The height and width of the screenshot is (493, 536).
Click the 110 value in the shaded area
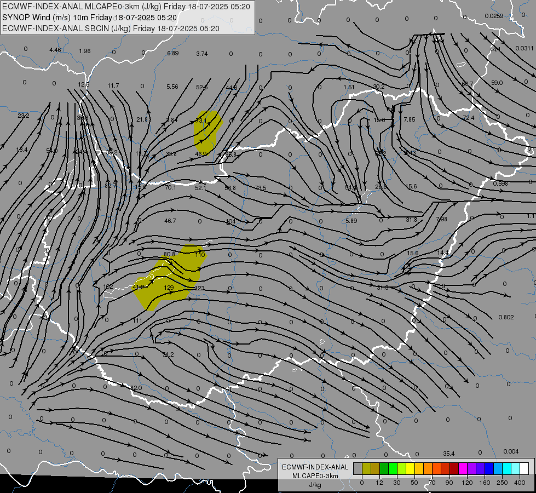pyautogui.click(x=200, y=255)
